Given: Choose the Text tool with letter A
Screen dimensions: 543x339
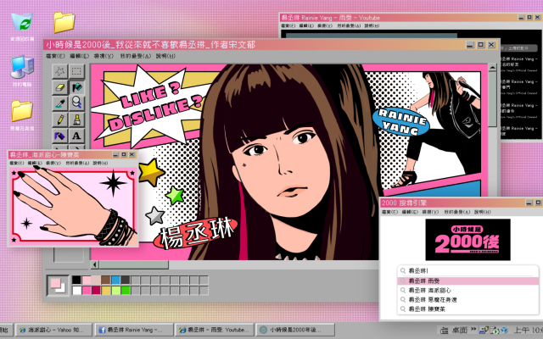Looking at the screenshot, I should coord(76,136).
